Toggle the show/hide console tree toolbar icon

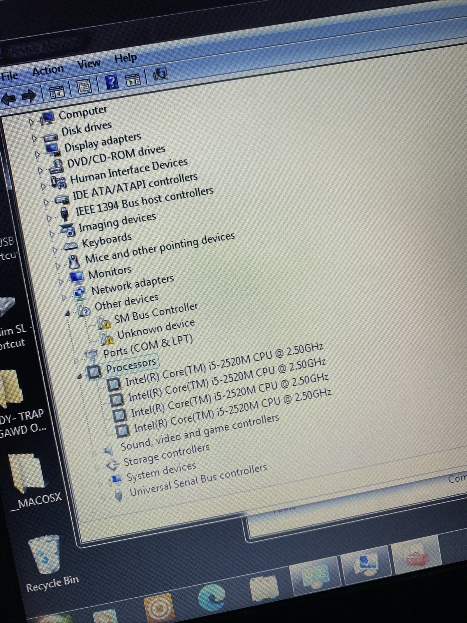(57, 93)
